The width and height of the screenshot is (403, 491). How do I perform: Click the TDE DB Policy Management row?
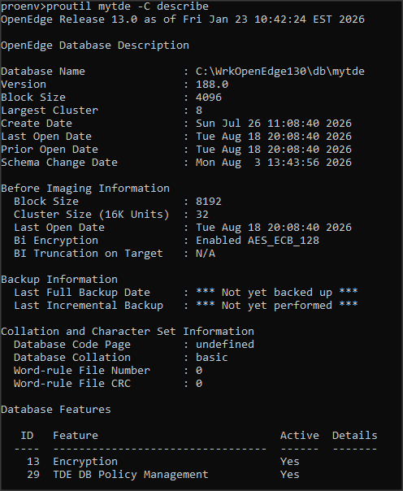pyautogui.click(x=162, y=475)
